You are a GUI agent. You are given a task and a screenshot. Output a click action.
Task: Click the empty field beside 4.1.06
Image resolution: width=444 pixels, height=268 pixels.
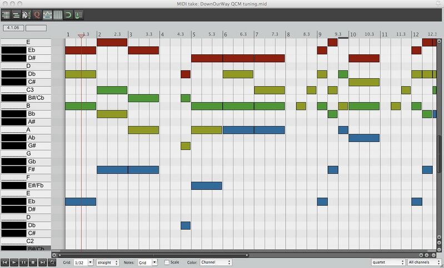pyautogui.click(x=36, y=28)
